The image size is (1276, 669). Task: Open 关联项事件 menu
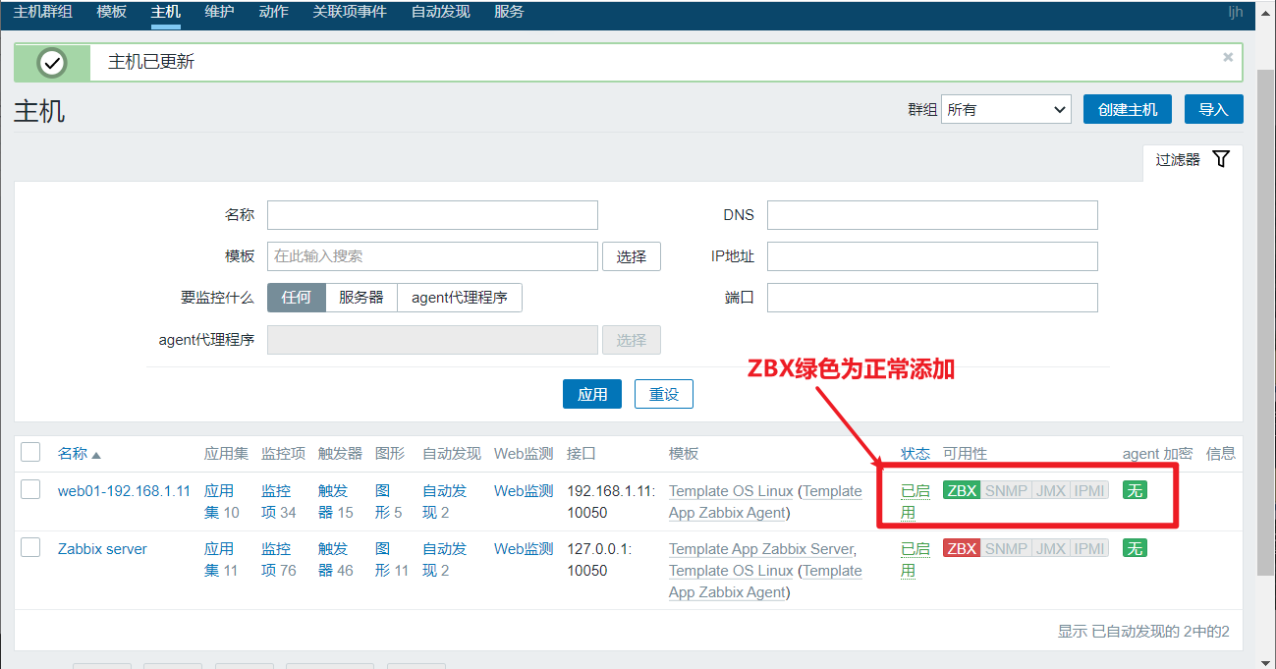pyautogui.click(x=350, y=12)
